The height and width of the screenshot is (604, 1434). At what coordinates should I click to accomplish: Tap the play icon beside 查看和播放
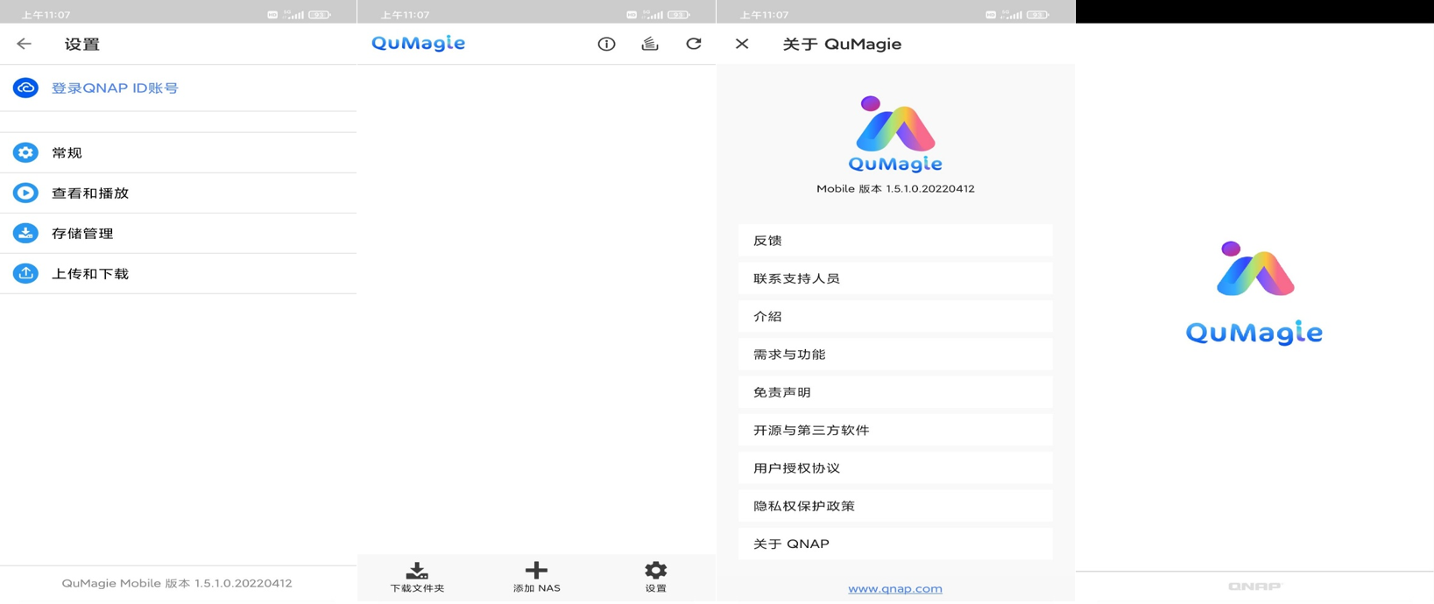tap(25, 193)
